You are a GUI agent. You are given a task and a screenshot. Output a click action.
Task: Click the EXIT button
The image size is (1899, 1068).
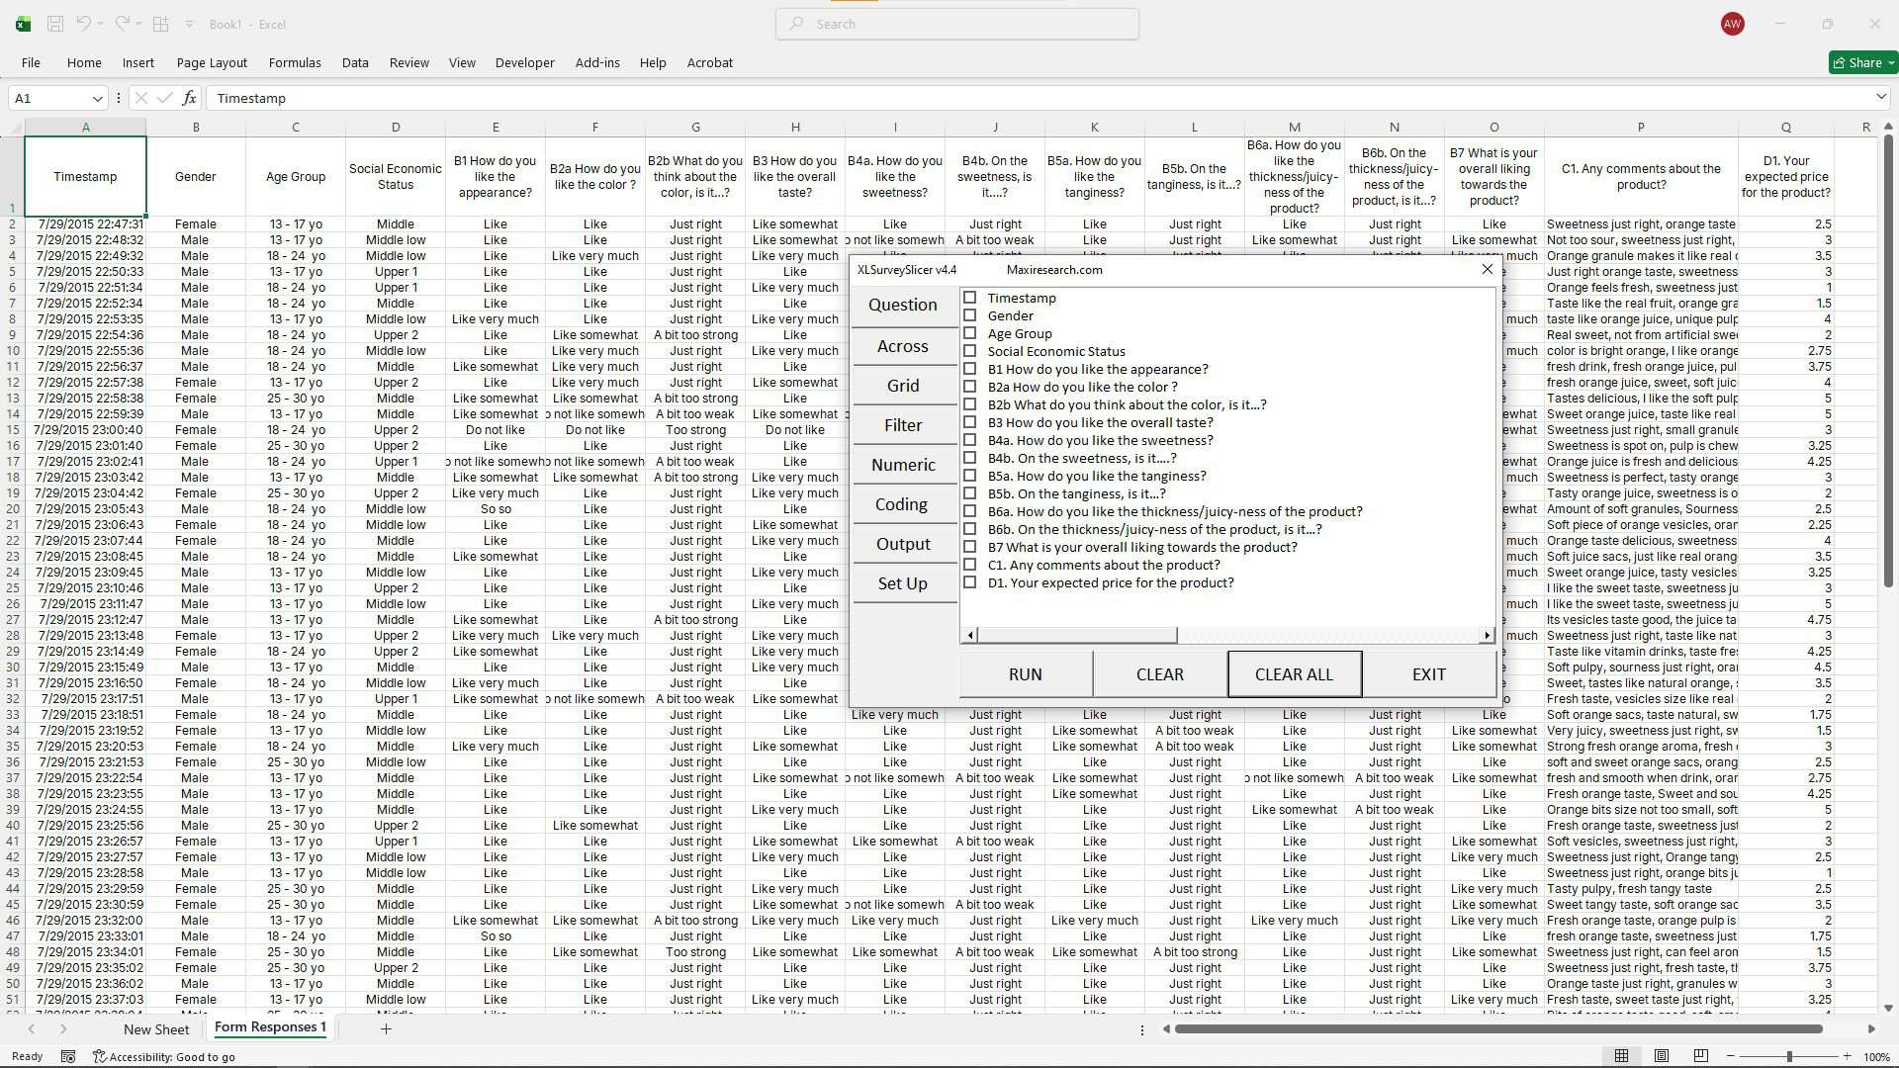(x=1428, y=674)
